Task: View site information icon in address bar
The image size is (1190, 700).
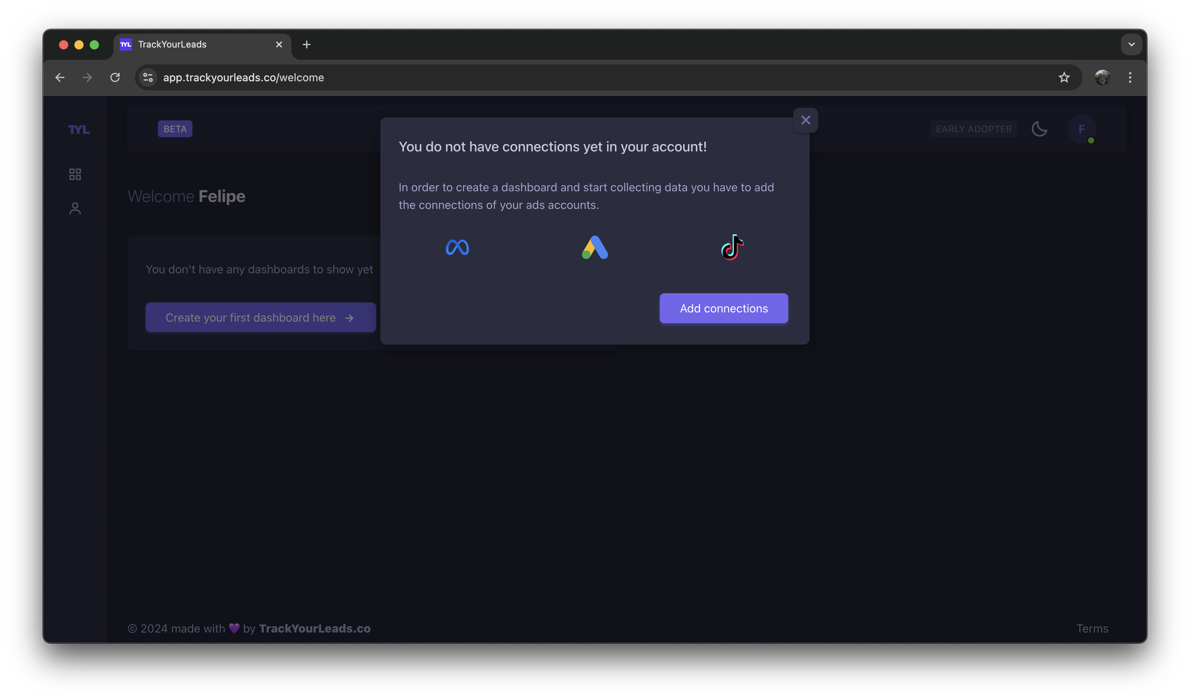Action: [148, 77]
